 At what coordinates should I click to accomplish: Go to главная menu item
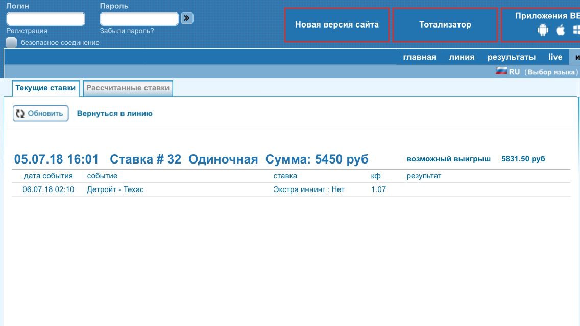coord(420,57)
